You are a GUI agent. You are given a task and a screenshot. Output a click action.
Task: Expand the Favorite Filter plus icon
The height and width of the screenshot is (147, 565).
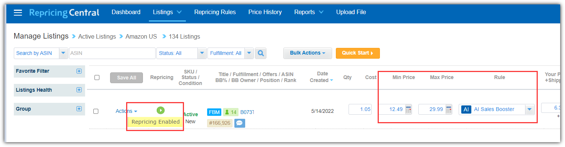(79, 71)
